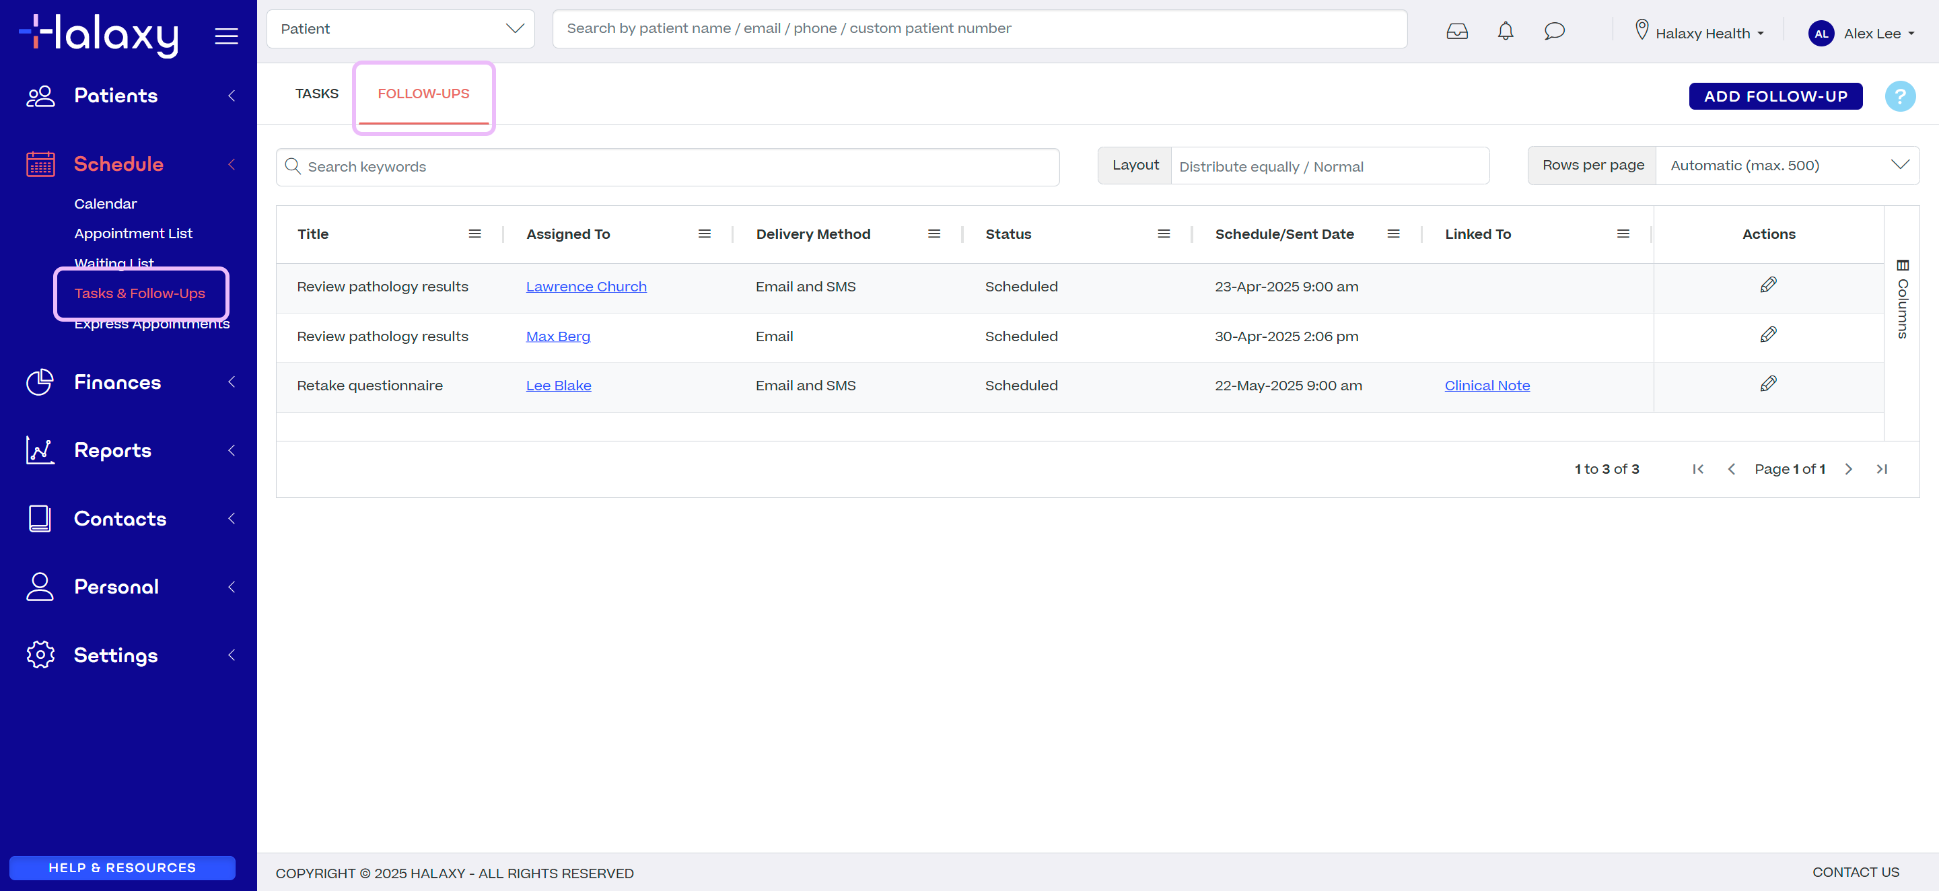Toggle the sidebar hamburger menu
The height and width of the screenshot is (891, 1939).
[x=226, y=36]
